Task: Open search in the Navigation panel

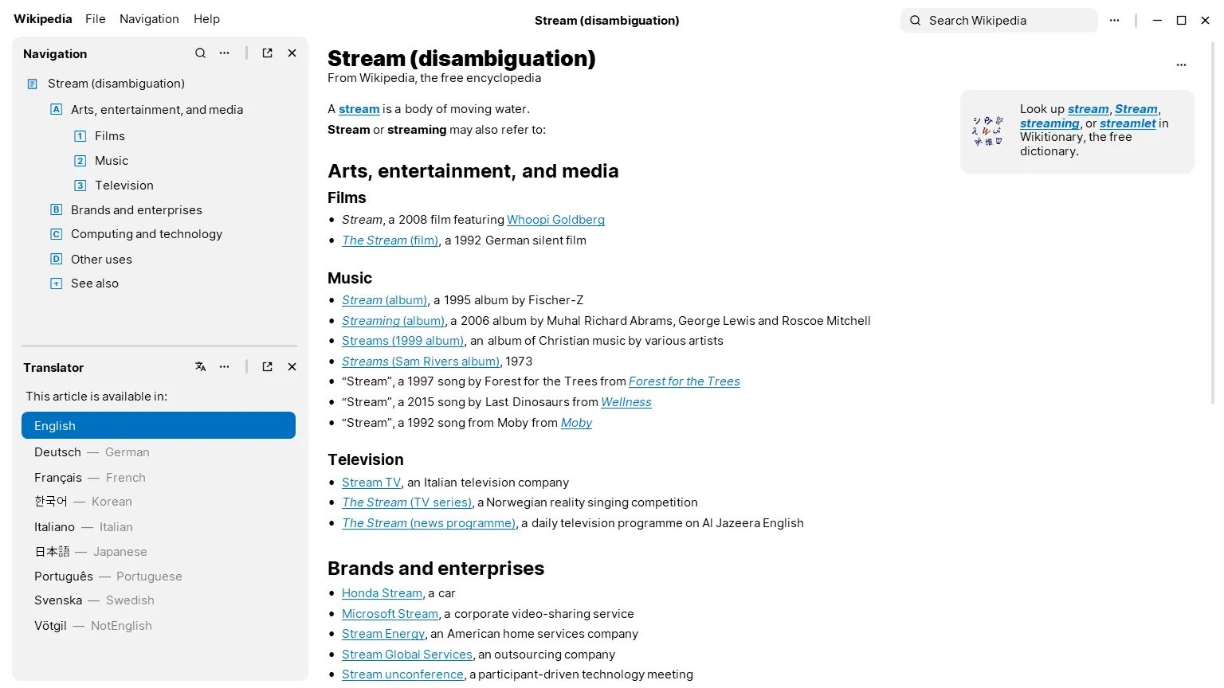Action: pyautogui.click(x=200, y=53)
